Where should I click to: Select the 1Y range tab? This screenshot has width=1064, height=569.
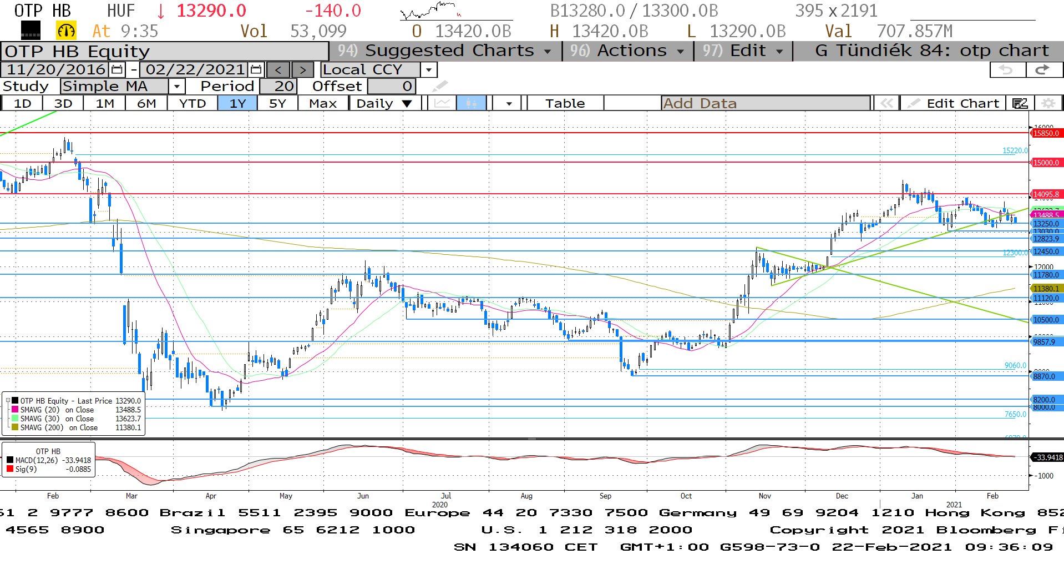(x=237, y=103)
